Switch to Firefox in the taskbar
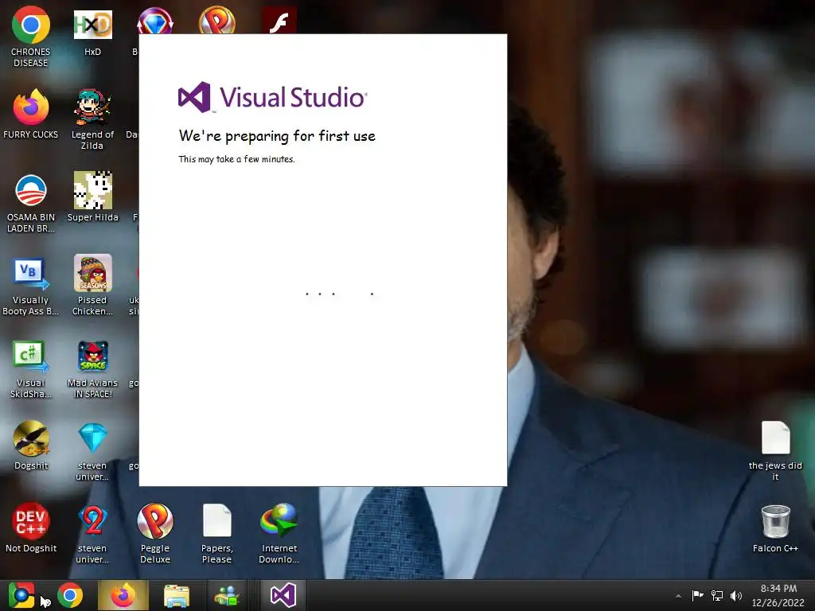 point(123,595)
